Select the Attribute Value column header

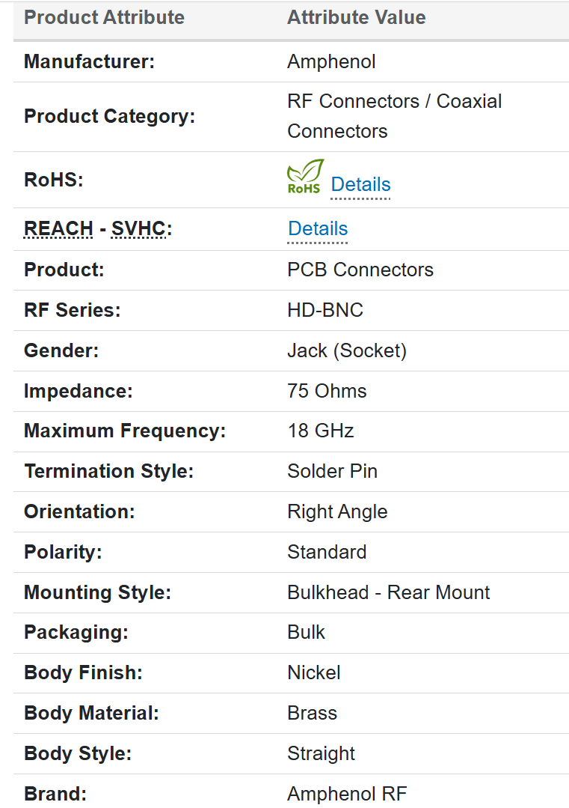(356, 18)
